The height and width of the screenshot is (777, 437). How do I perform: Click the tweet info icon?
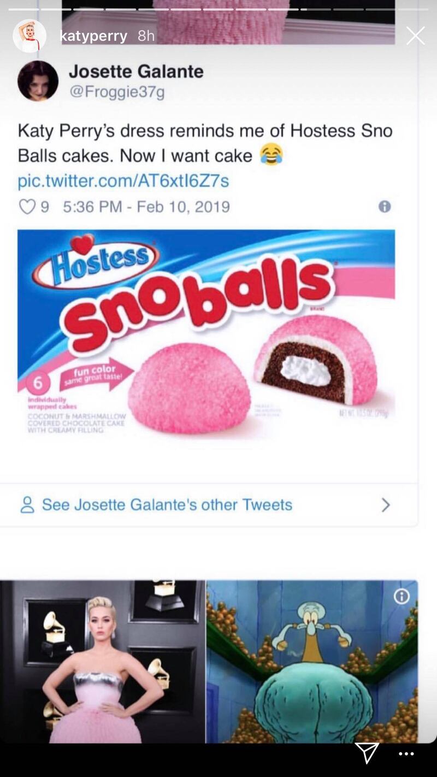pos(385,207)
